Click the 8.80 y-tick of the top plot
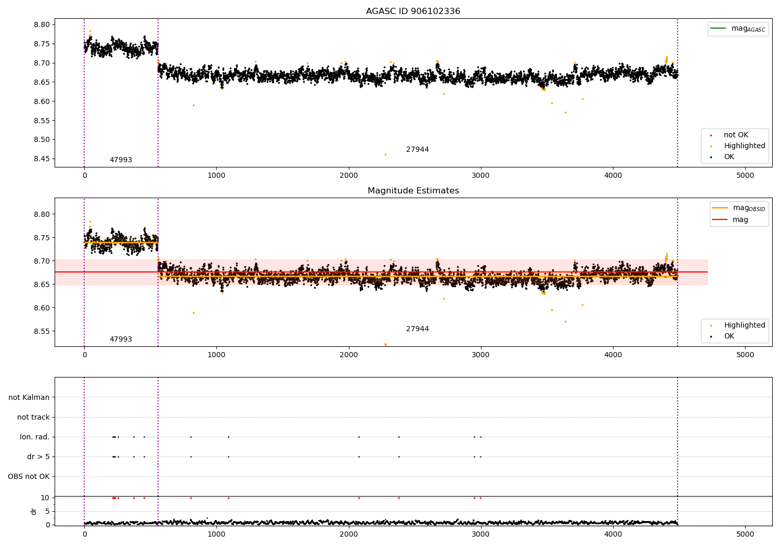Viewport: 780px width, 546px height. pos(42,24)
